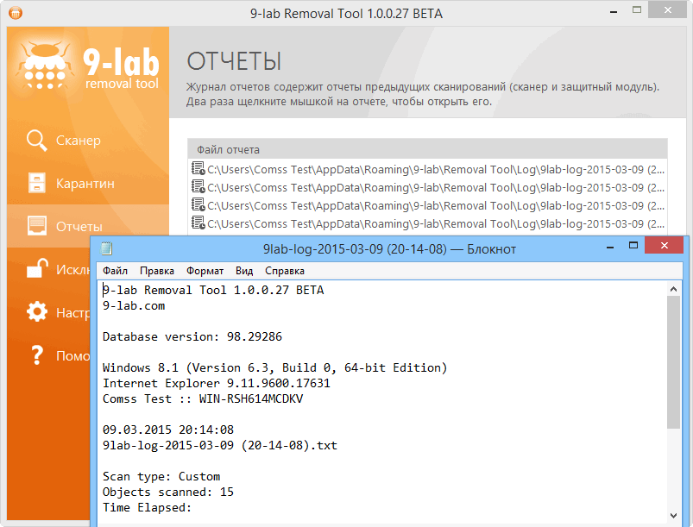This screenshot has width=693, height=527.
Task: Click the Карантин cabinet icon
Action: tap(37, 183)
